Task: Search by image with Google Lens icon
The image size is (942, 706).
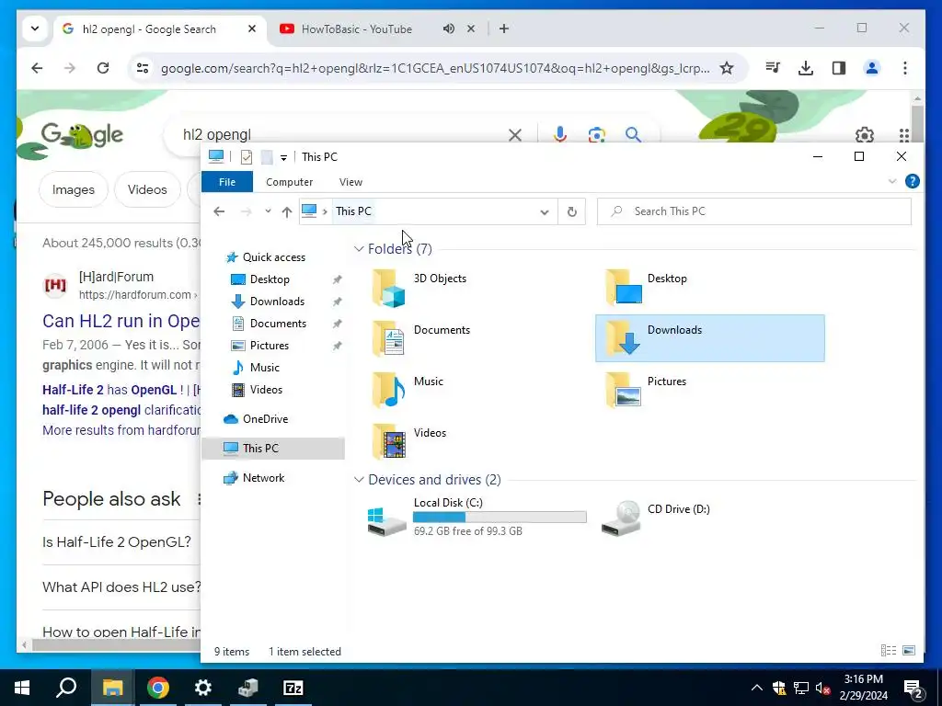Action: [x=596, y=134]
